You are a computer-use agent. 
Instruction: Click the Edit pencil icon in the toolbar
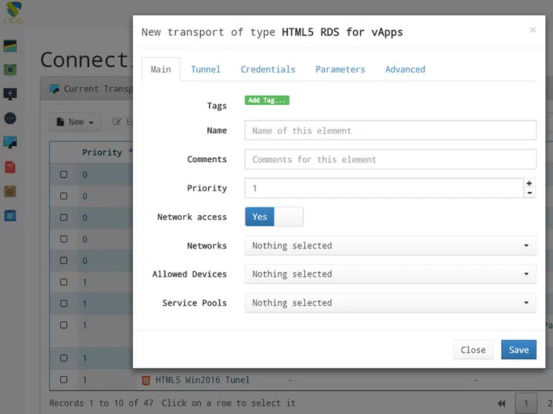coord(117,122)
